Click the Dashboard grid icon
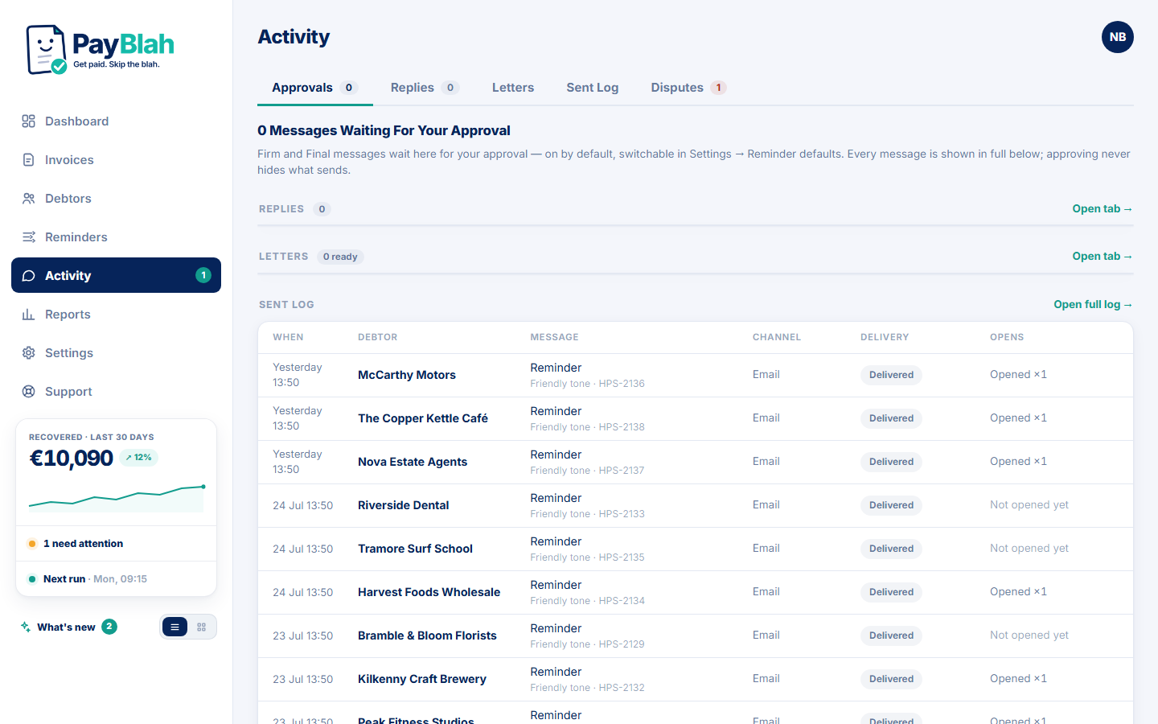The image size is (1158, 724). tap(28, 121)
